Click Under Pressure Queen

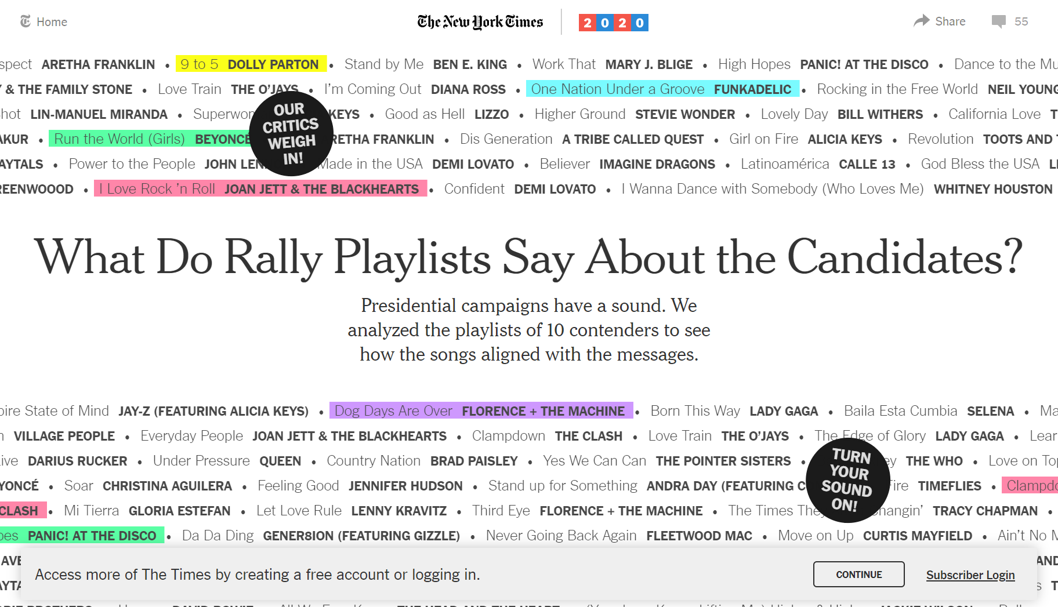pos(227,460)
